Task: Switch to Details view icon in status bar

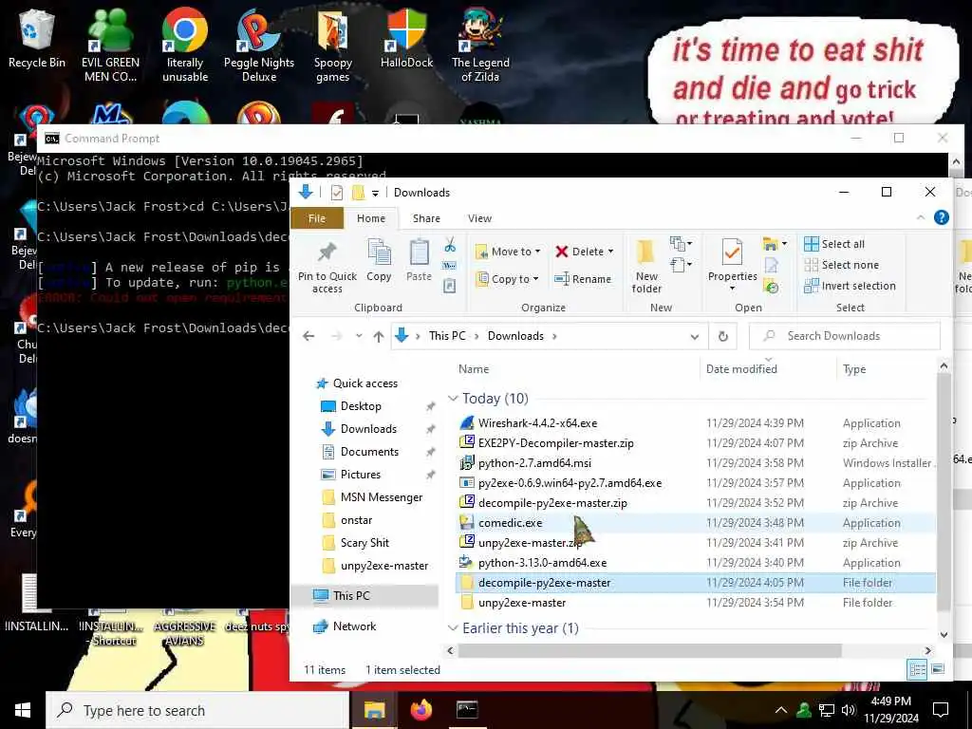Action: point(917,669)
